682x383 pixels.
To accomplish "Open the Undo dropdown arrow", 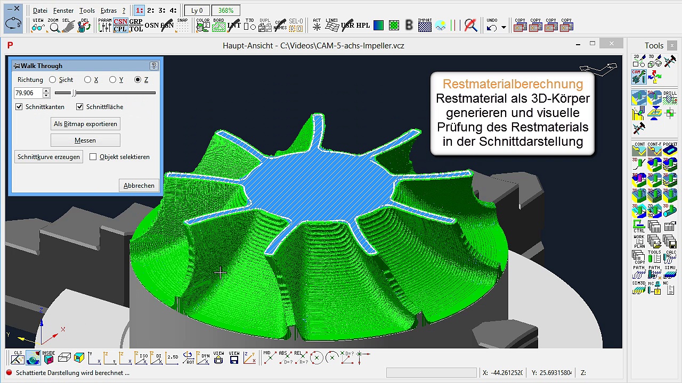I will click(x=504, y=28).
